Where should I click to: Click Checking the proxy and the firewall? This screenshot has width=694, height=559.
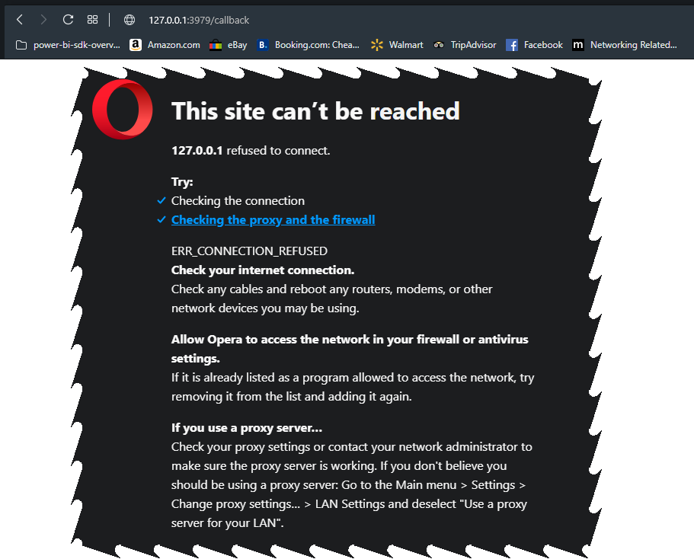tap(273, 219)
